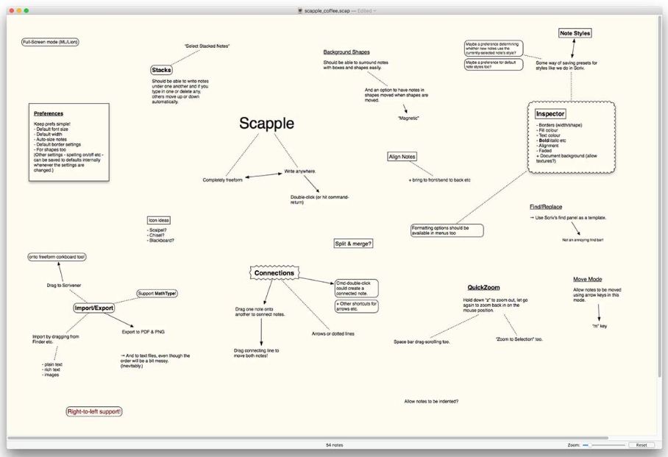Image resolution: width=668 pixels, height=457 pixels.
Task: Click the 54 notes status text
Action: (x=335, y=445)
